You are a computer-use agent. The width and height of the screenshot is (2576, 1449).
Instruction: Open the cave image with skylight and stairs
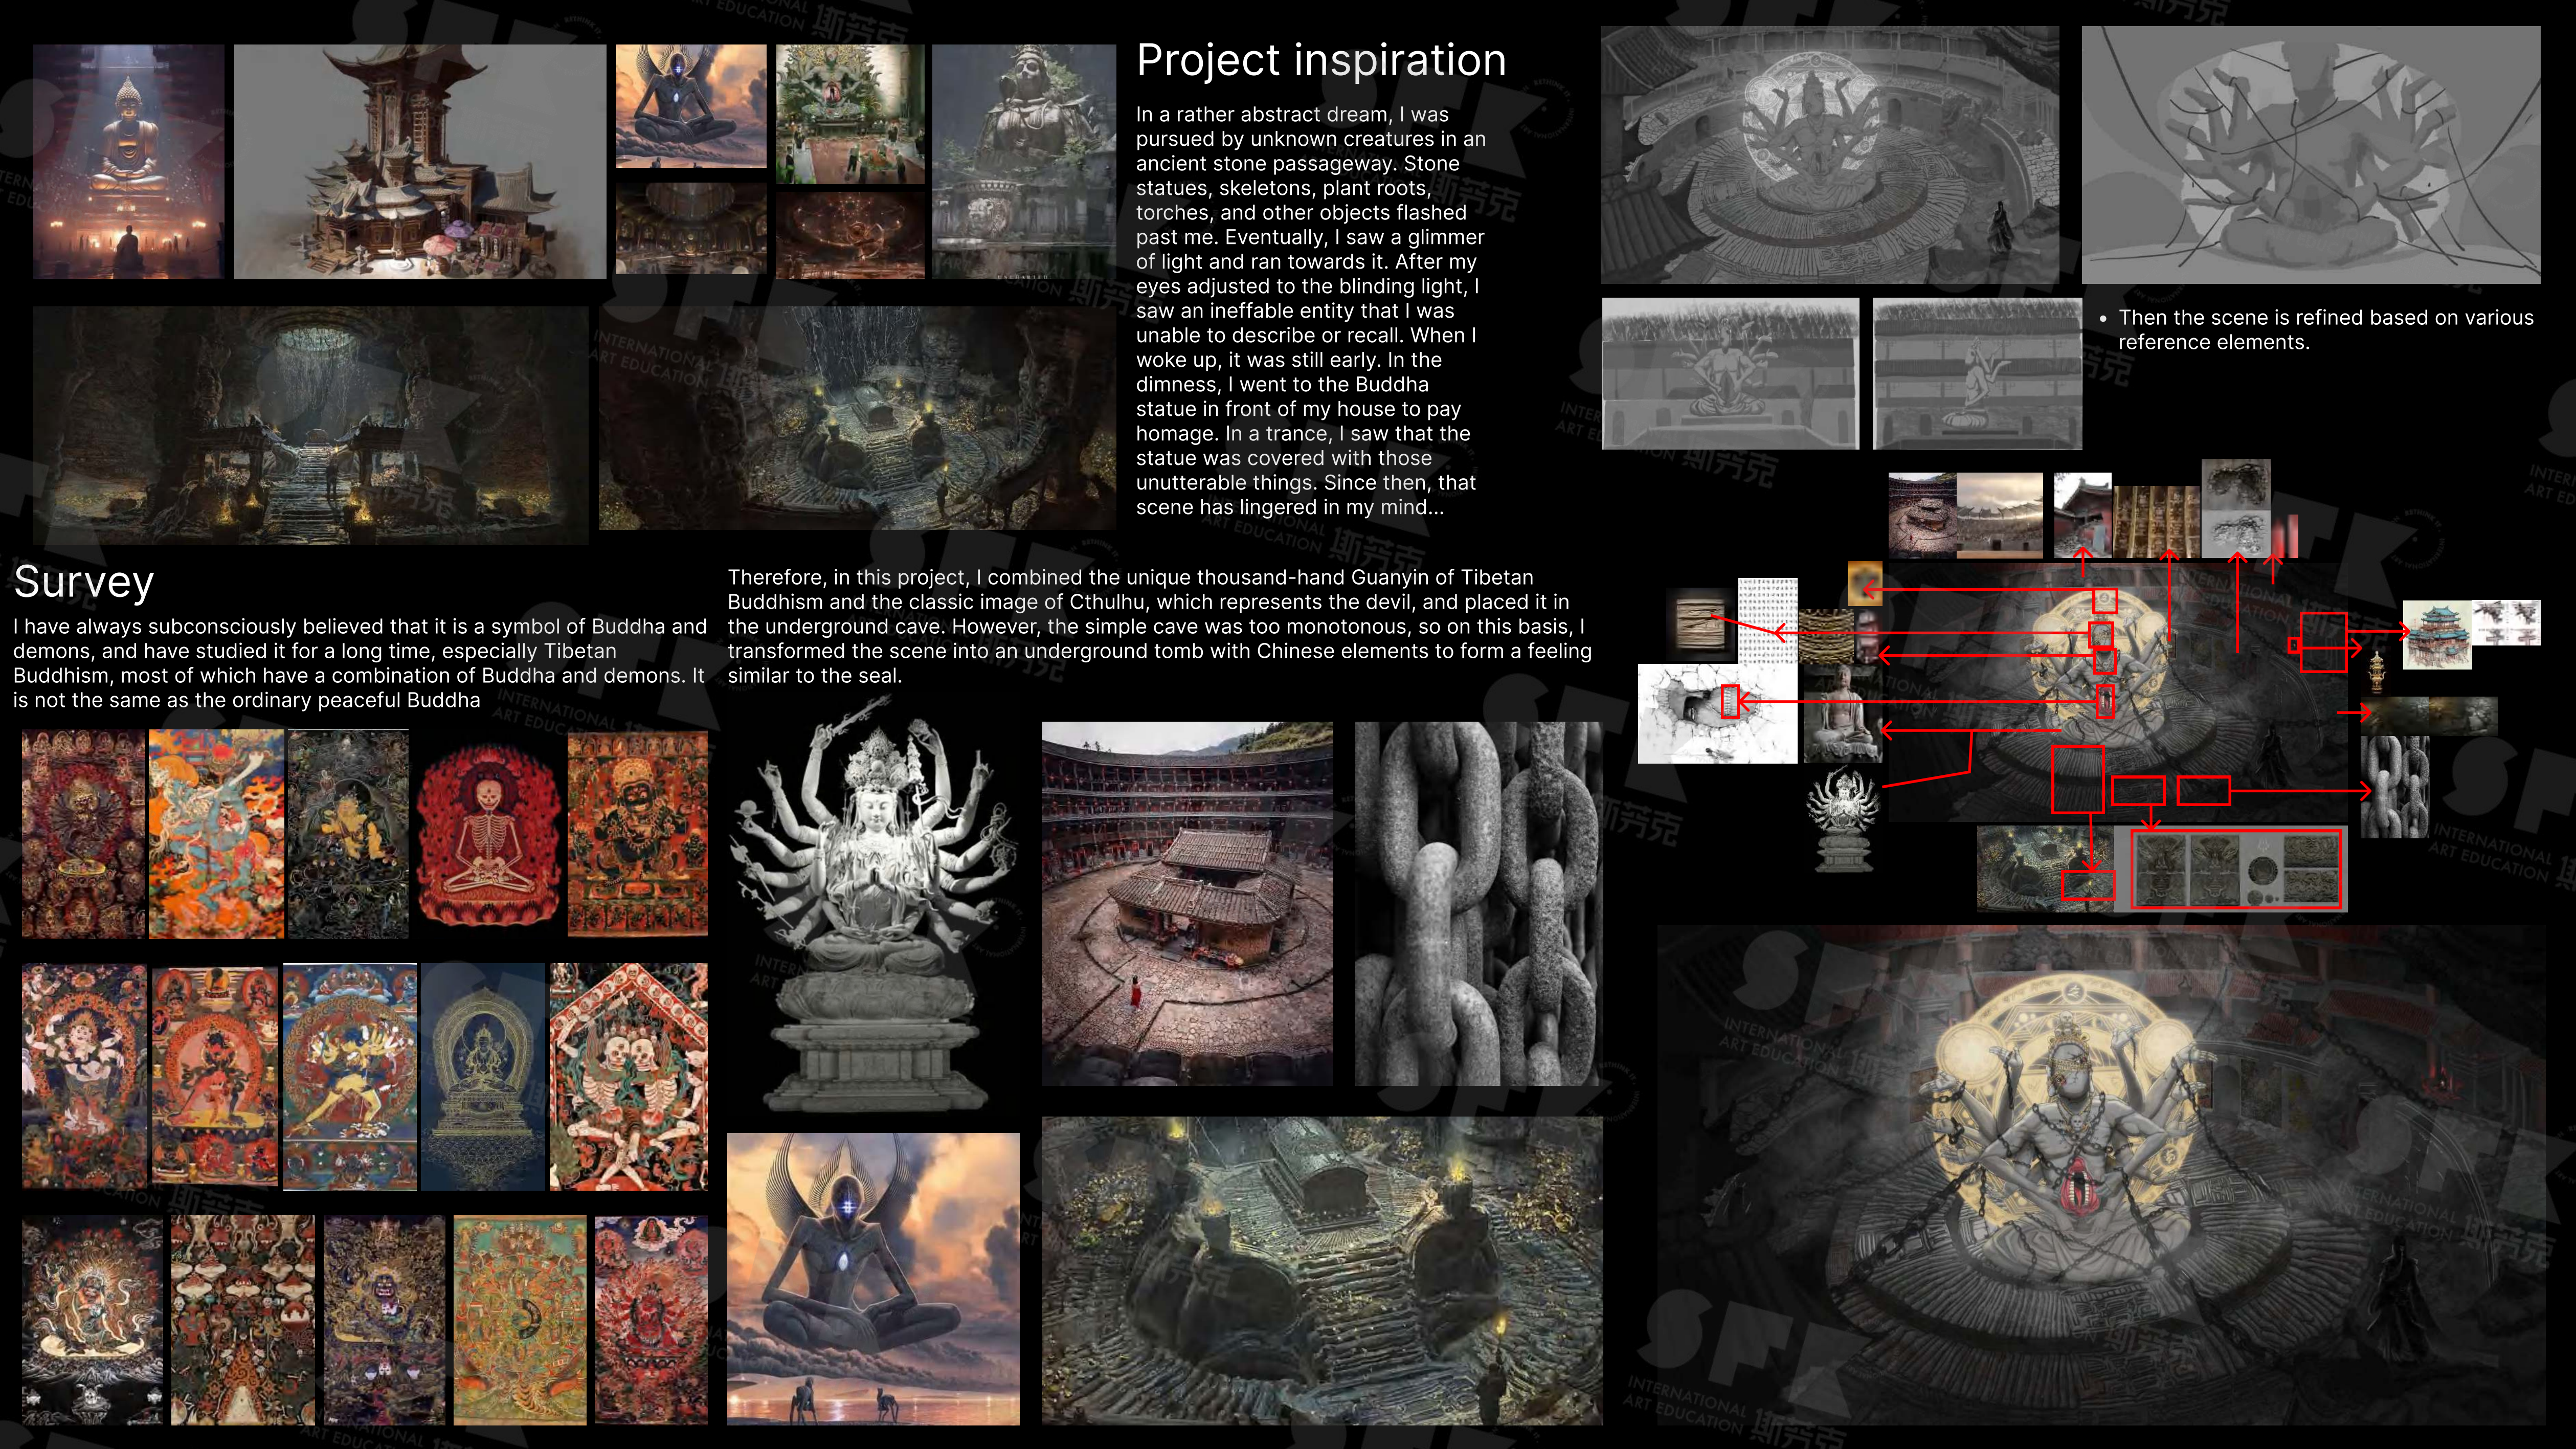click(x=311, y=425)
